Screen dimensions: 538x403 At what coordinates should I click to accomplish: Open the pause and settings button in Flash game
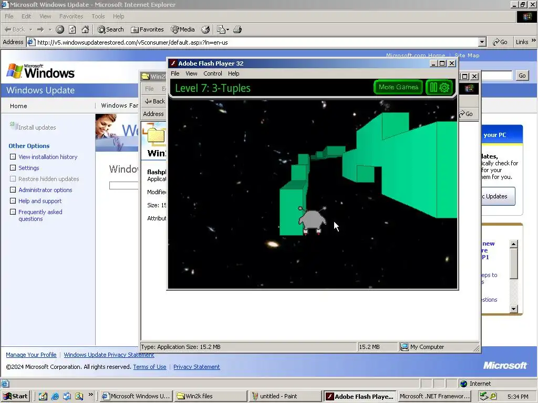click(440, 88)
